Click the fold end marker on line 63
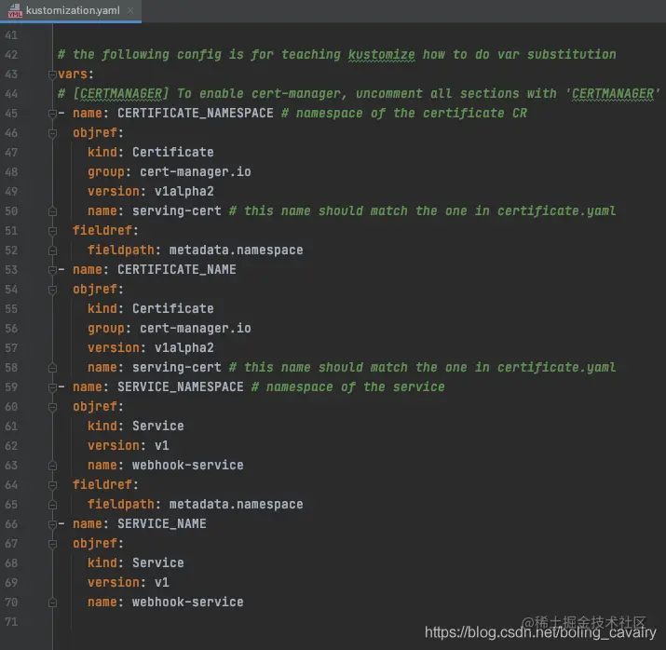Image resolution: width=666 pixels, height=650 pixels. [x=52, y=466]
